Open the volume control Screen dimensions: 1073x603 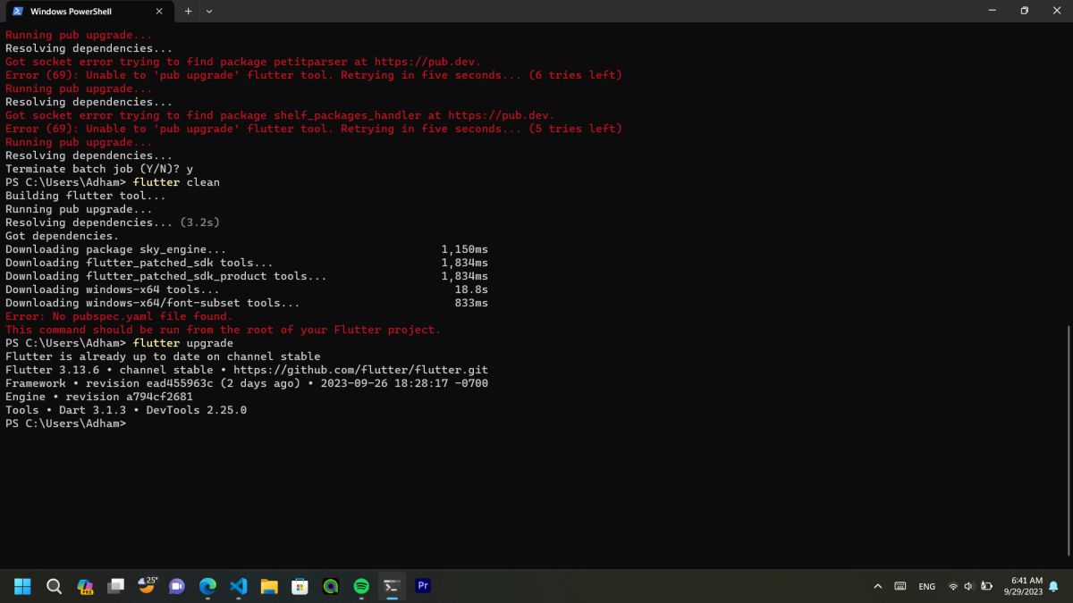point(968,586)
